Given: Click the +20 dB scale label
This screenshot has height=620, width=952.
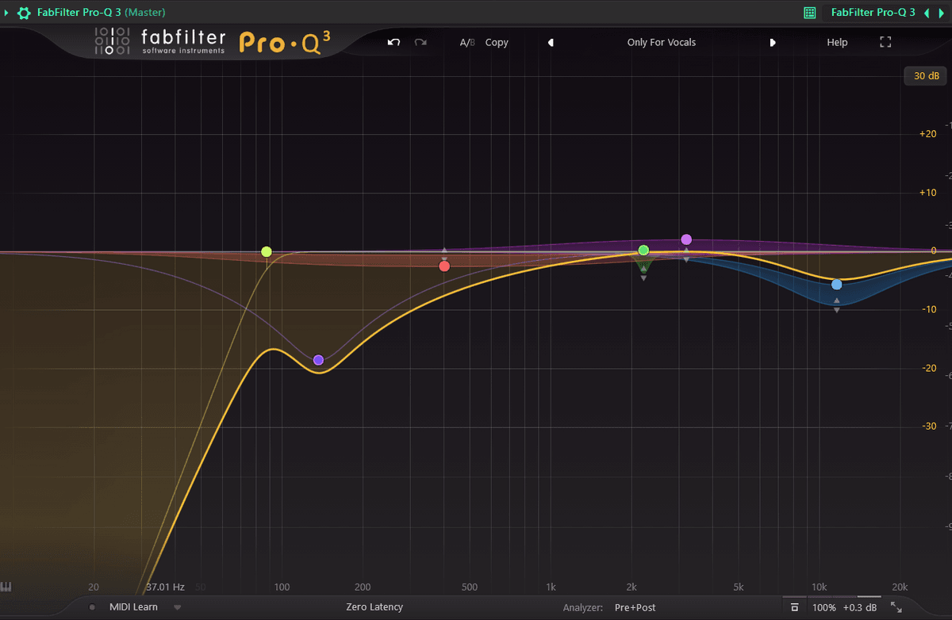Looking at the screenshot, I should (x=927, y=134).
